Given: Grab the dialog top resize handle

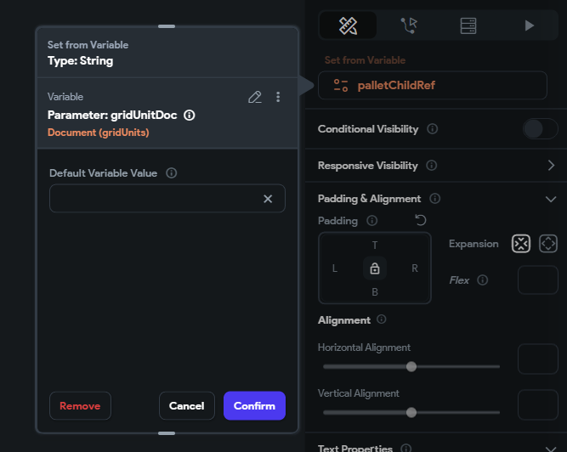Looking at the screenshot, I should [167, 26].
